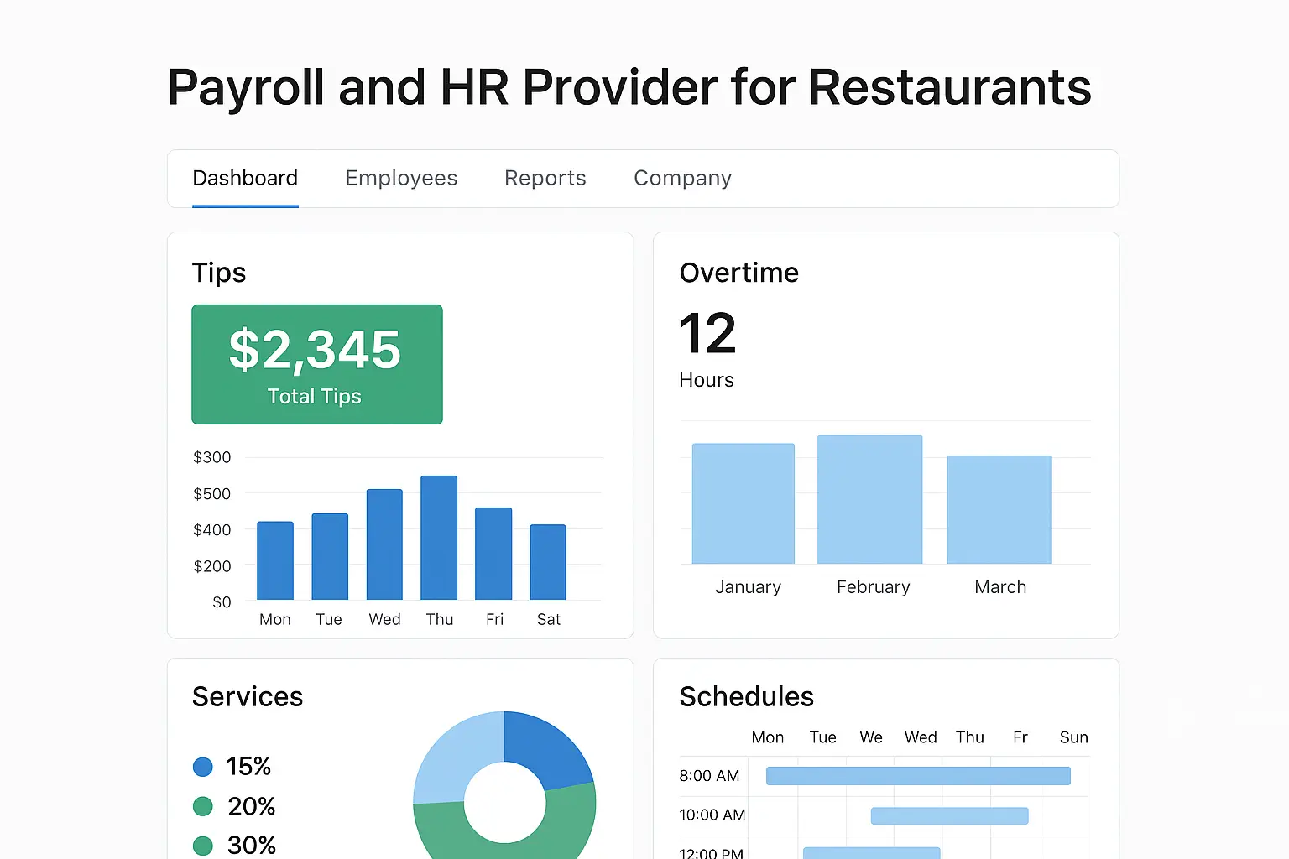The width and height of the screenshot is (1289, 859).
Task: Click the dark blue donut chart segment
Action: pyautogui.click(x=547, y=746)
